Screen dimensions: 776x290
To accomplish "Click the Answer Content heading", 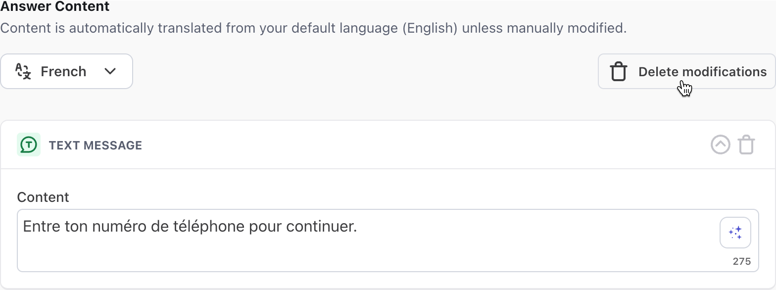I will coord(54,7).
